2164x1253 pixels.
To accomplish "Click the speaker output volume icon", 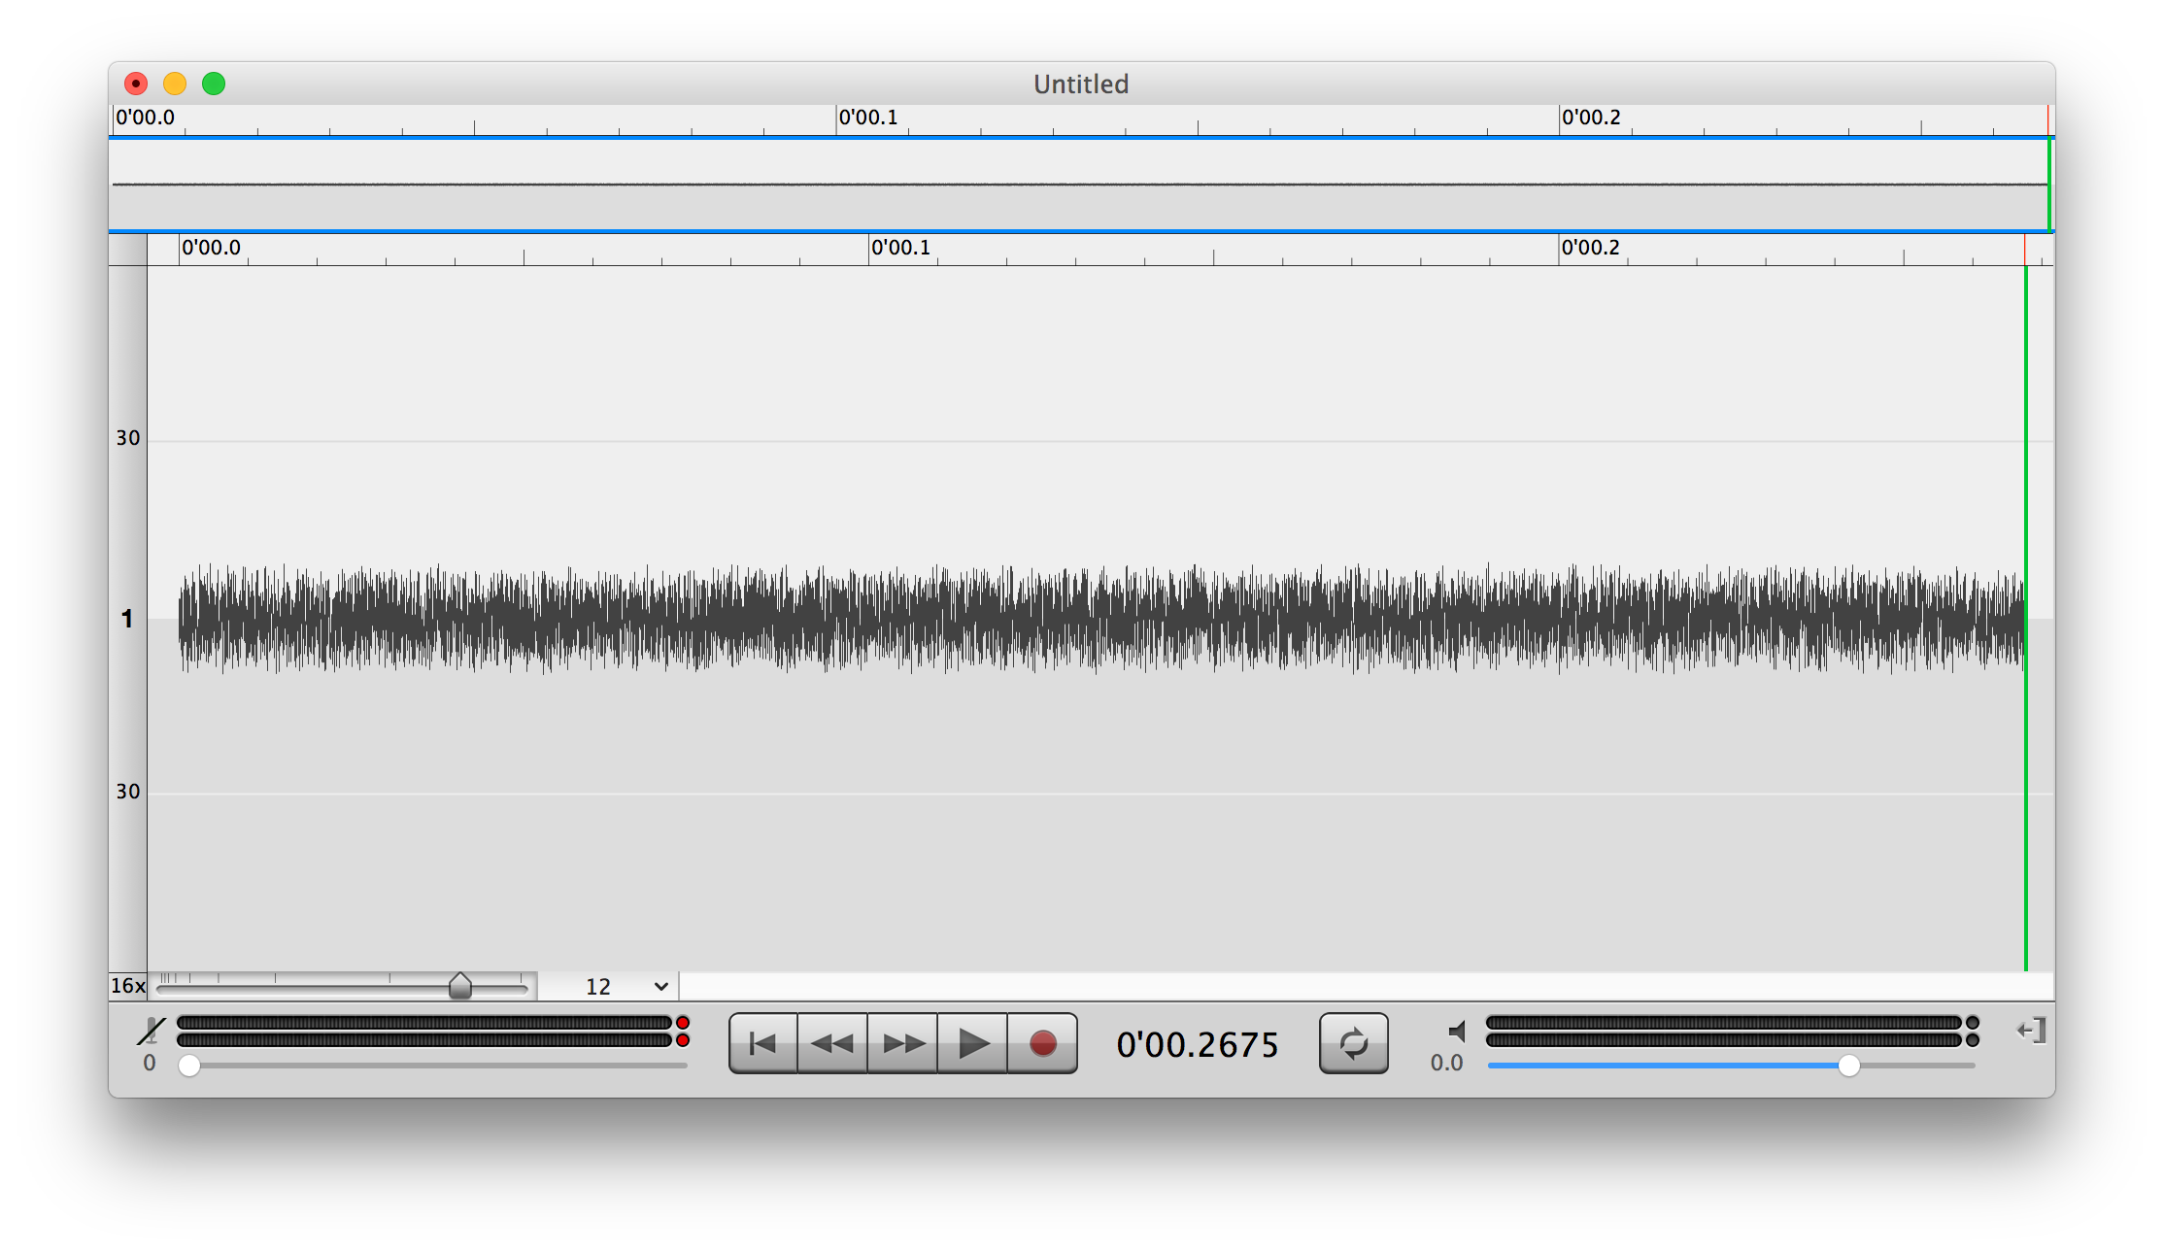I will [1456, 1031].
